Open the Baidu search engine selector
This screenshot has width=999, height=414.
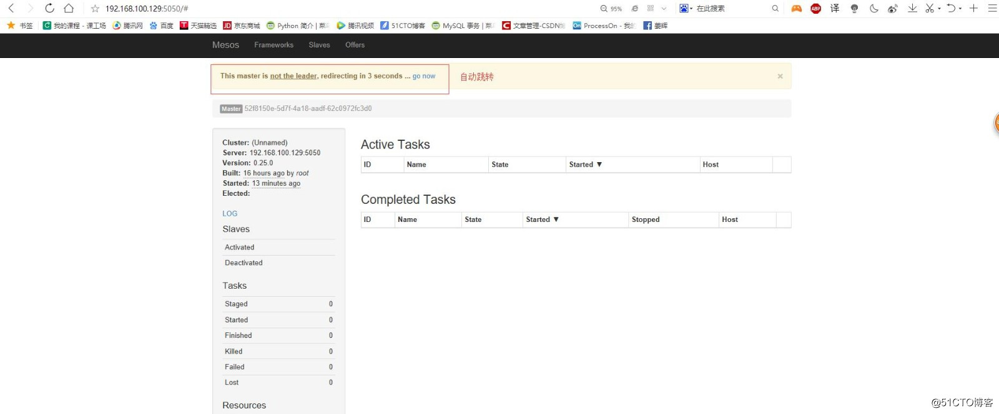[686, 9]
